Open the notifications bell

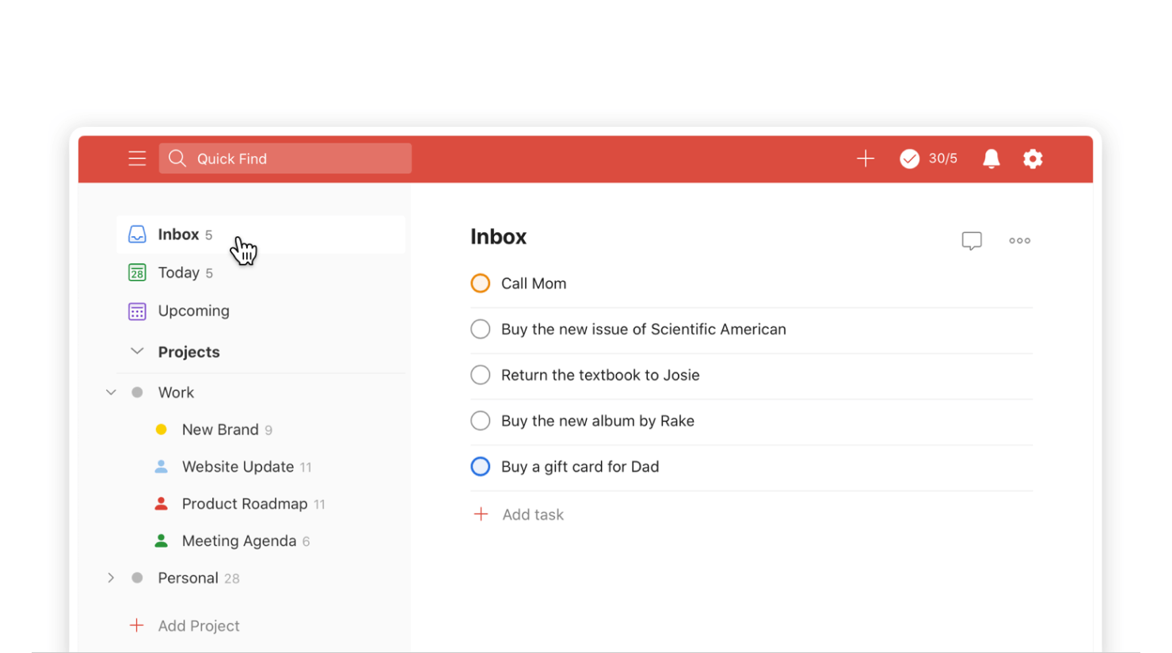(x=991, y=158)
